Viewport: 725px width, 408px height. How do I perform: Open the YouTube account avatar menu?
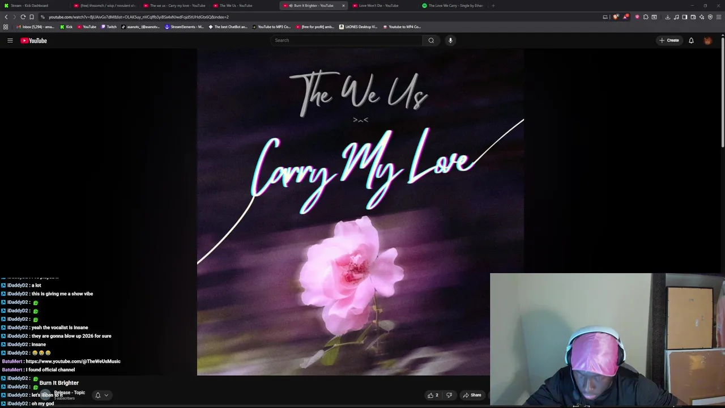click(x=707, y=40)
